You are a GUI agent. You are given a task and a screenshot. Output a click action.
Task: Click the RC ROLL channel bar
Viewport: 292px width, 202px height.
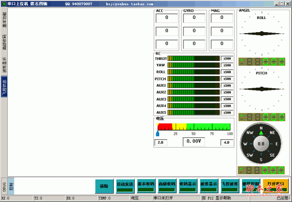[x=194, y=72]
